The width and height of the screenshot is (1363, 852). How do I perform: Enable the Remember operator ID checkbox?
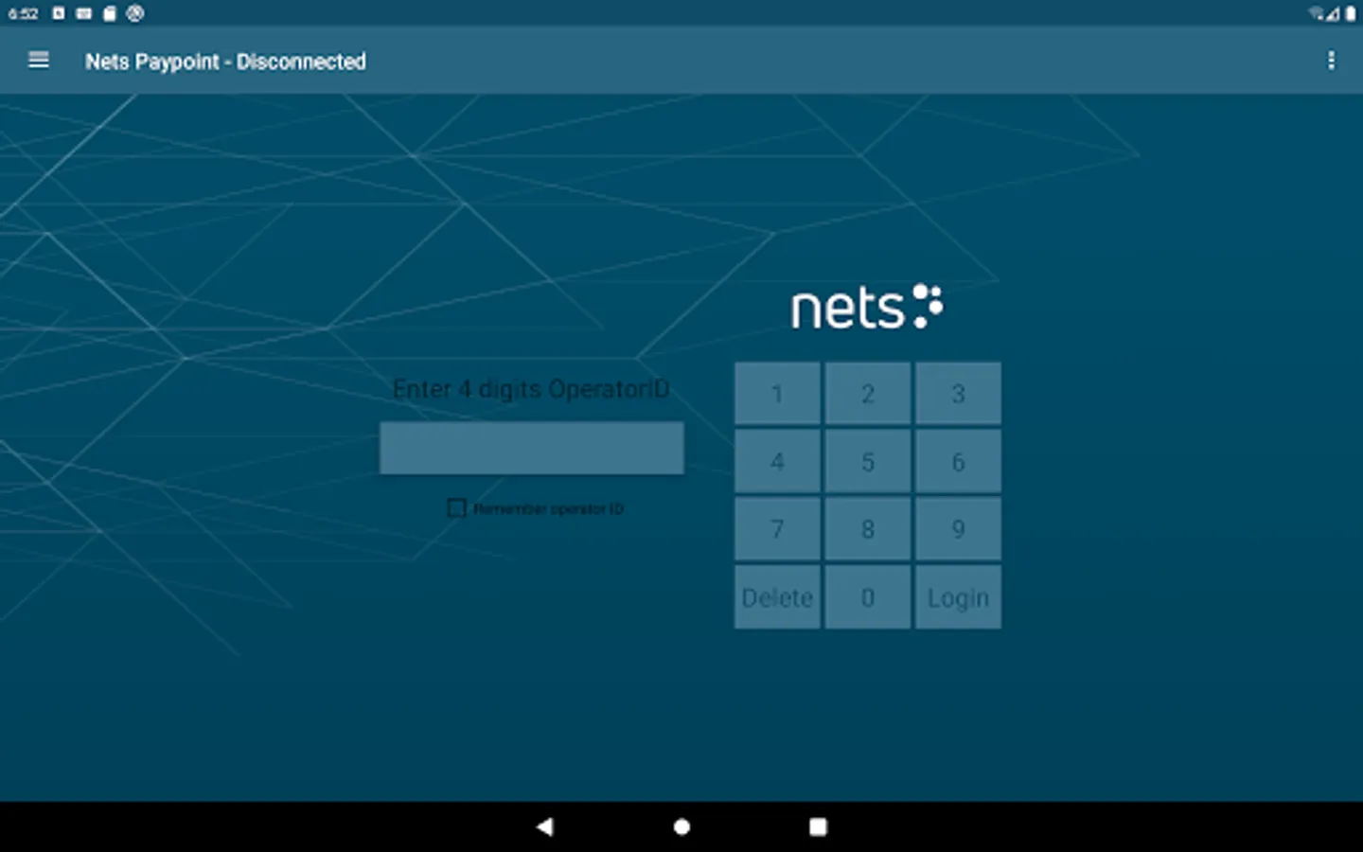[456, 508]
